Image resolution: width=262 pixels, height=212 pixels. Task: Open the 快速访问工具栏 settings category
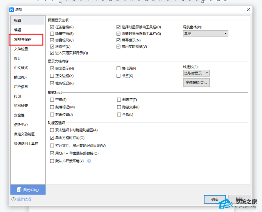coord(28,143)
